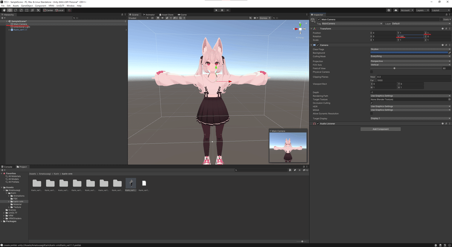Select the Hand tool in toolbar

tap(4, 10)
